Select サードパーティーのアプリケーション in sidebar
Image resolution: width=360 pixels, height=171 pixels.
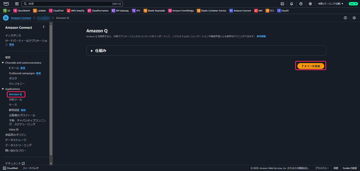[26, 42]
